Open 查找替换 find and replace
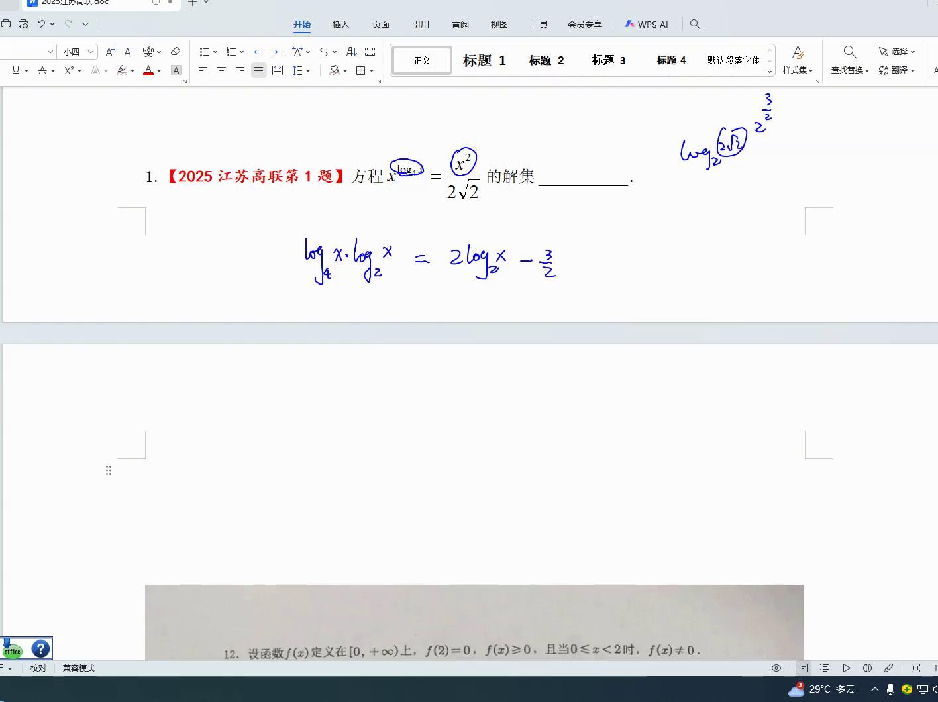This screenshot has height=702, width=938. point(849,70)
